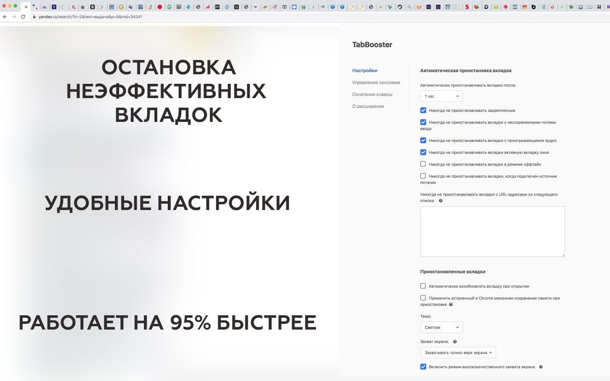This screenshot has width=610, height=381.
Task: Open the tab with the blue 'di' favicon
Action: tap(447, 7)
